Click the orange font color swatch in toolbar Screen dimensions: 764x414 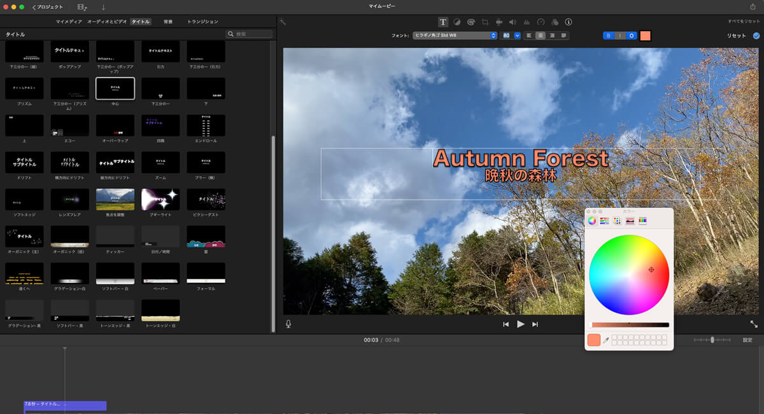[646, 36]
